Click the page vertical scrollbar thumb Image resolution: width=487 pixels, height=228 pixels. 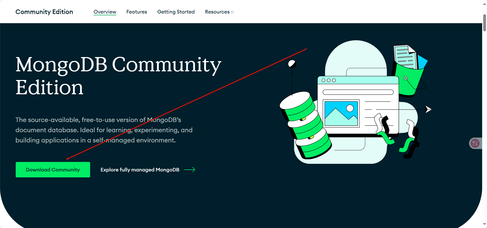pos(484,23)
